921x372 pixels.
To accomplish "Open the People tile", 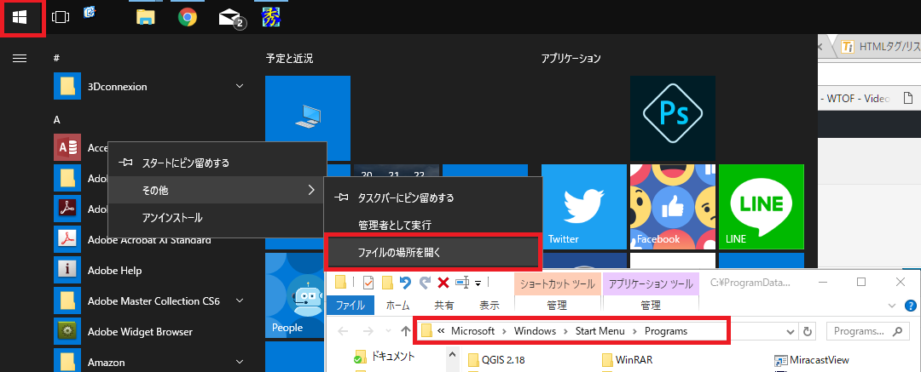I will [x=295, y=295].
